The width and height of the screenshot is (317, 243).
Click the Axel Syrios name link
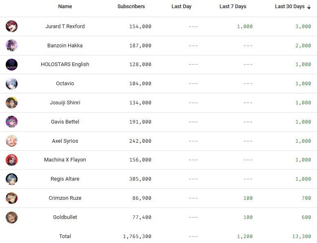point(65,141)
